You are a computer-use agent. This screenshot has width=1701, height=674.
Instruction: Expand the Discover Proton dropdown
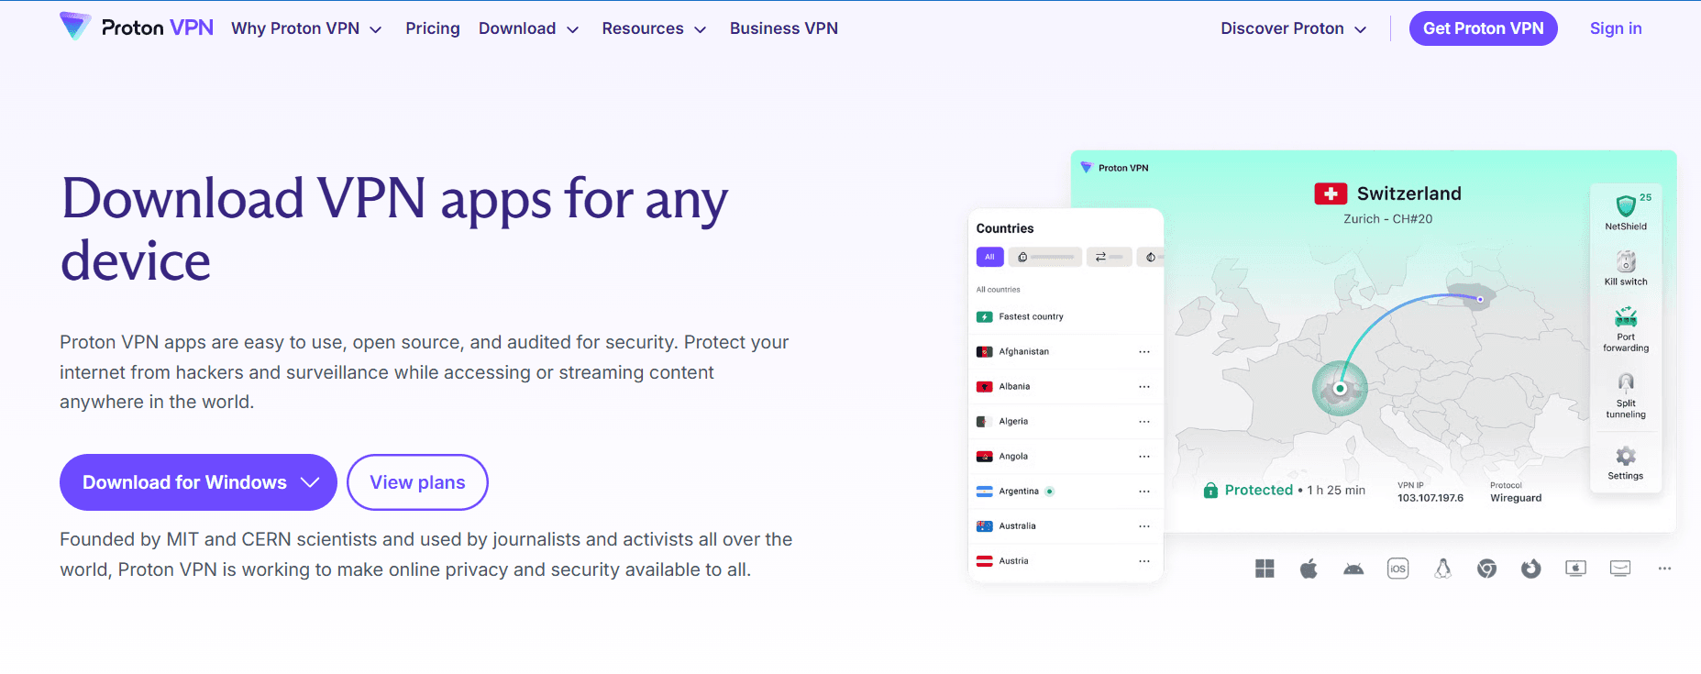coord(1293,28)
